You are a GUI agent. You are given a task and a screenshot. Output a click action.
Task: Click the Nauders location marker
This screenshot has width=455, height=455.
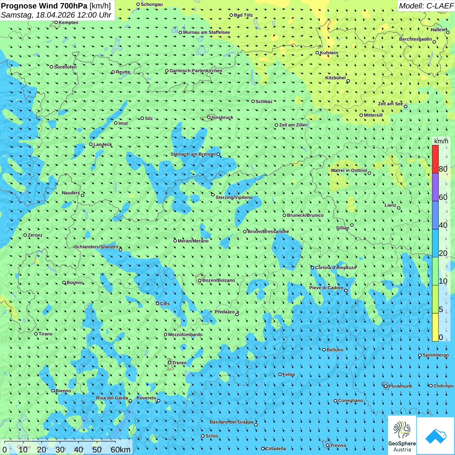pyautogui.click(x=83, y=195)
